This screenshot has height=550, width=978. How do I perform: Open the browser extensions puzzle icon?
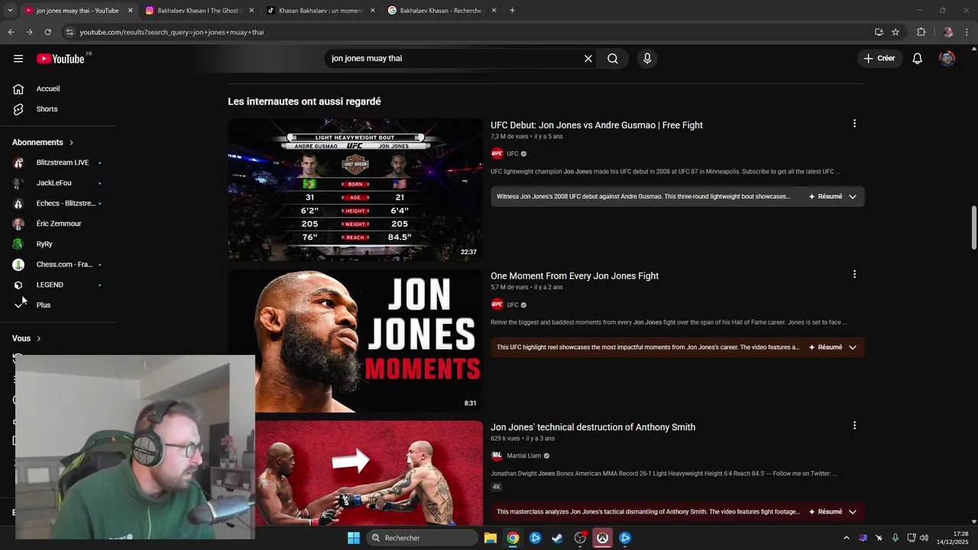coord(921,32)
